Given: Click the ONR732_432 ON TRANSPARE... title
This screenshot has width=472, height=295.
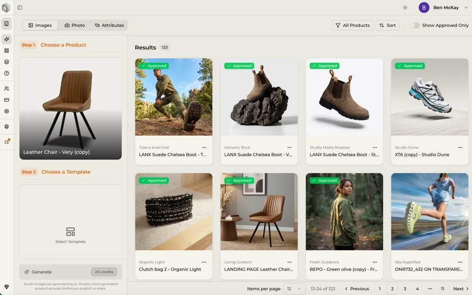Looking at the screenshot, I should click(429, 270).
